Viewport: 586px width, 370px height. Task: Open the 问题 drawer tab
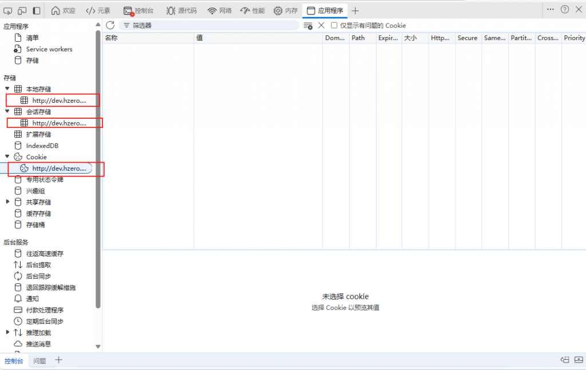[39, 361]
